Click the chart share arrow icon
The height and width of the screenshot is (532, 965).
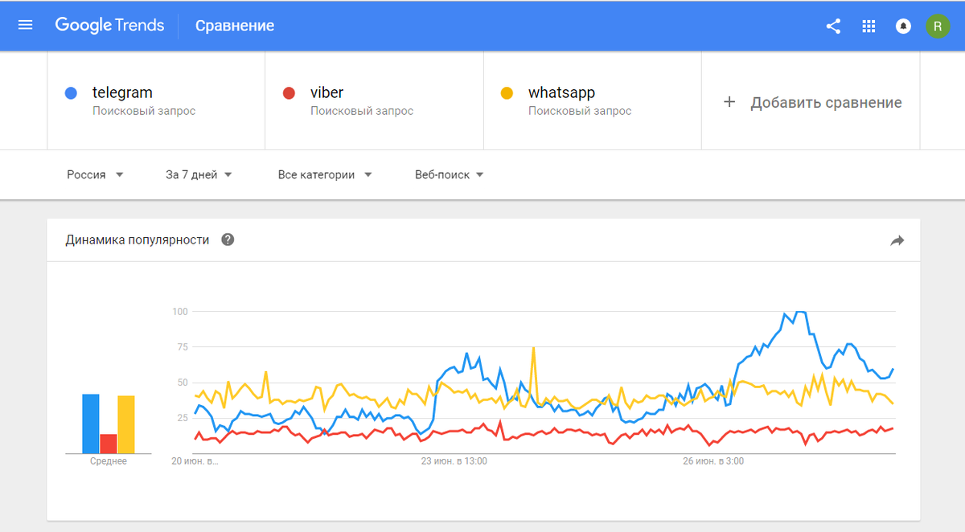pos(897,240)
